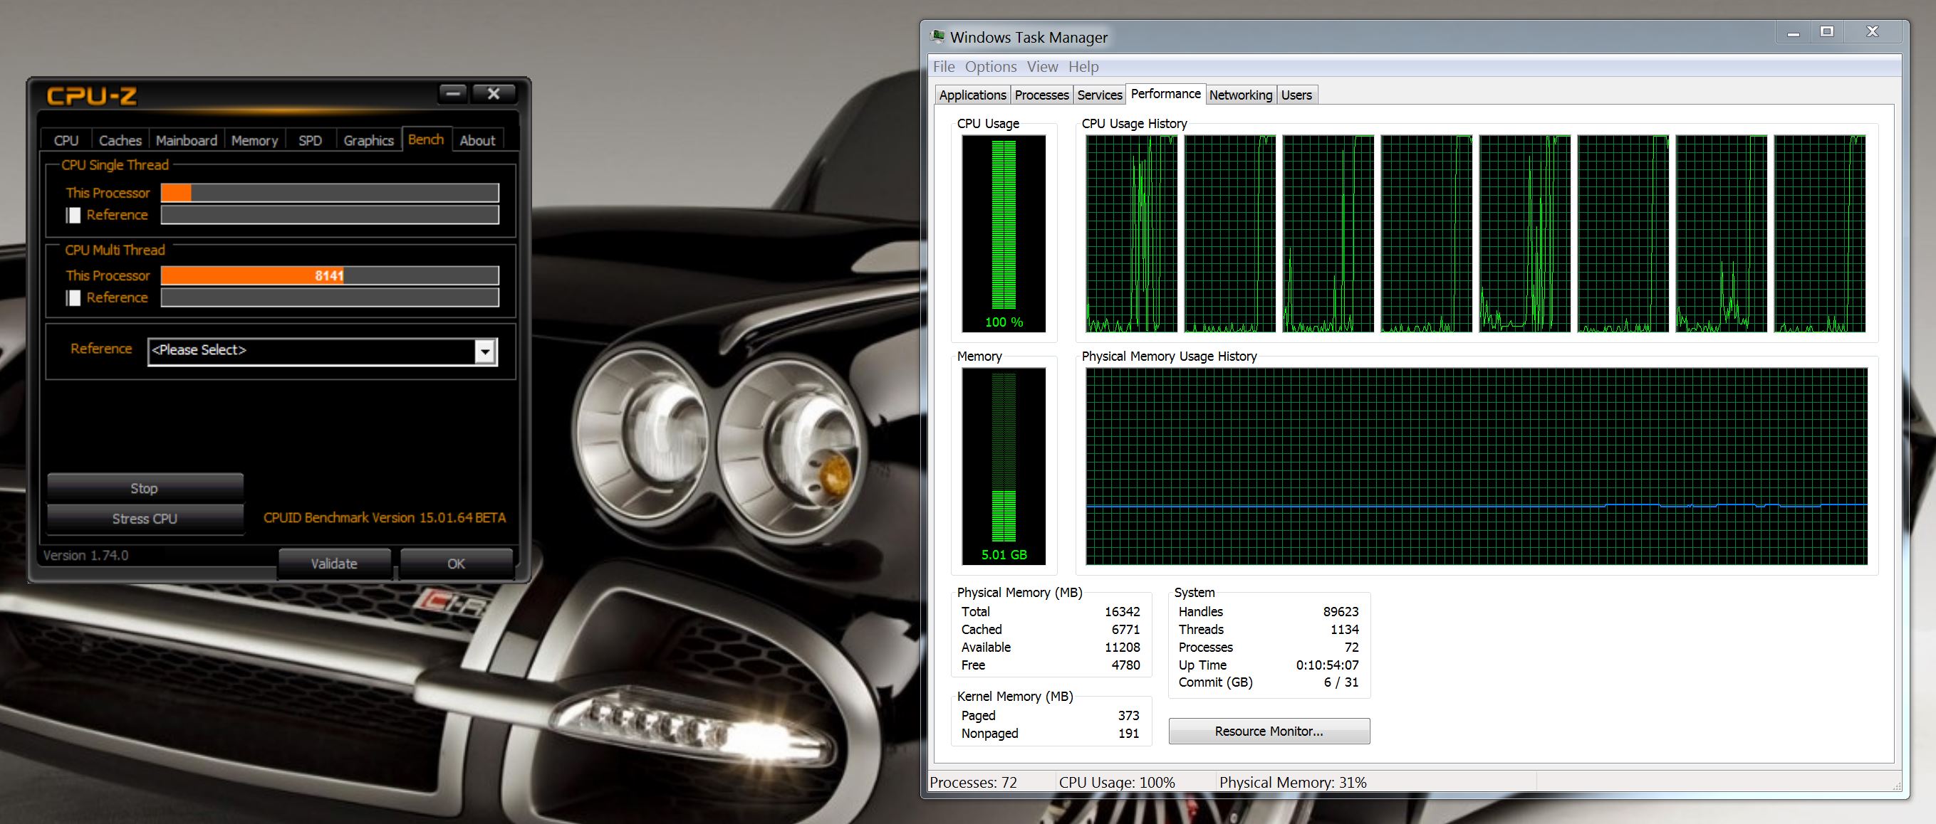1936x824 pixels.
Task: Enable Reference checkbox under CPU Multi Thread
Action: tap(73, 298)
